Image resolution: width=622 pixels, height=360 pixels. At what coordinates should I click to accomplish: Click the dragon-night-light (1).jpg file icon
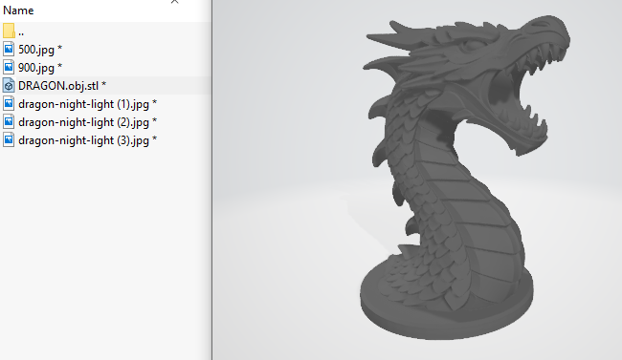tap(9, 104)
